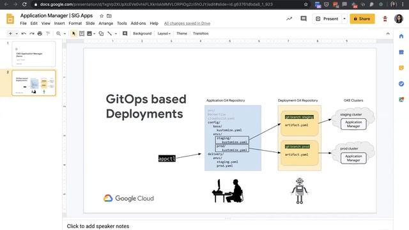Image resolution: width=409 pixels, height=230 pixels.
Task: Open the View menu
Action: (x=45, y=23)
